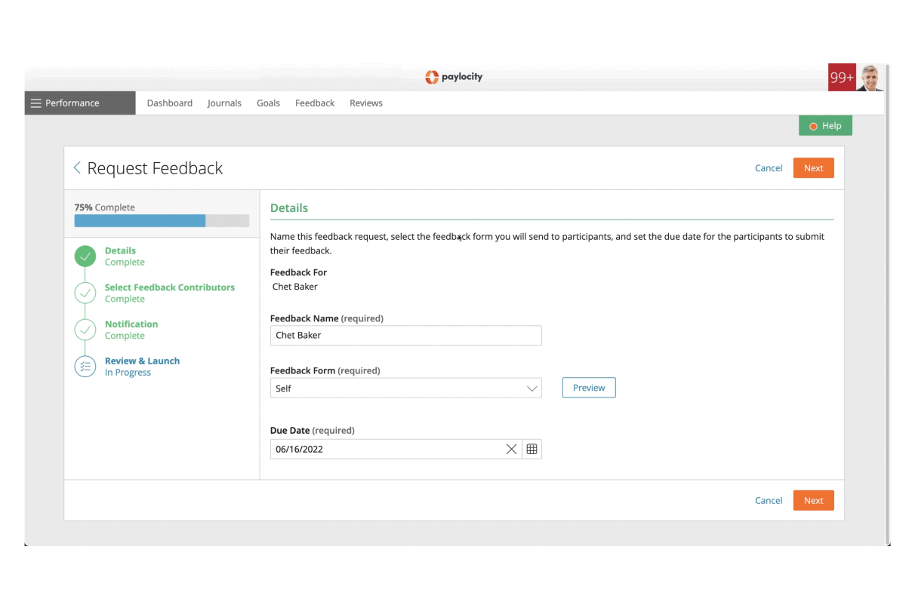Click the Preview button
912x608 pixels.
tap(588, 388)
